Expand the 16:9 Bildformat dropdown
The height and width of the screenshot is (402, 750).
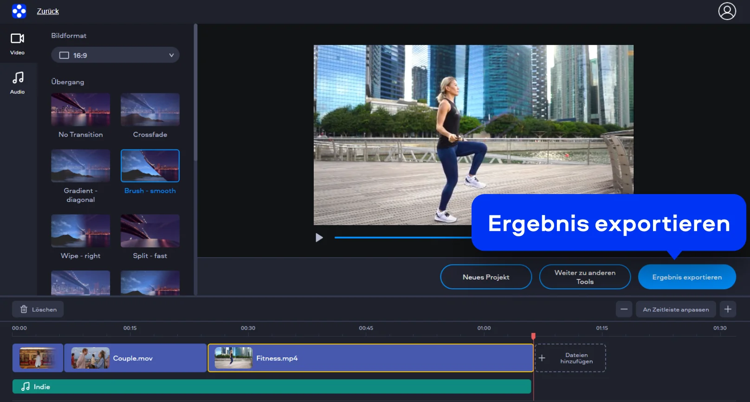[x=115, y=55]
